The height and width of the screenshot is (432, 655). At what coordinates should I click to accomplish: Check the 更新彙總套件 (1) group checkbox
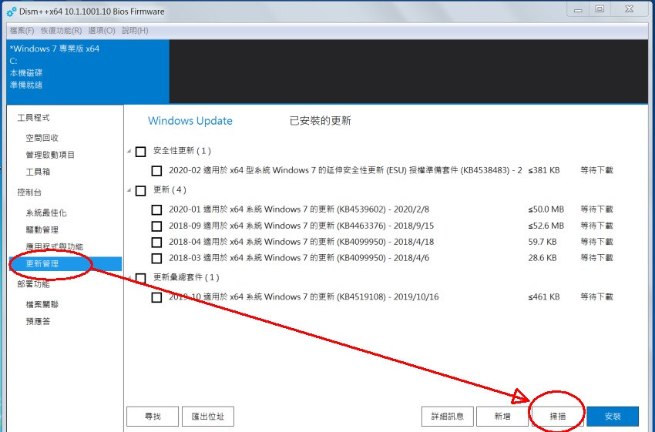141,279
